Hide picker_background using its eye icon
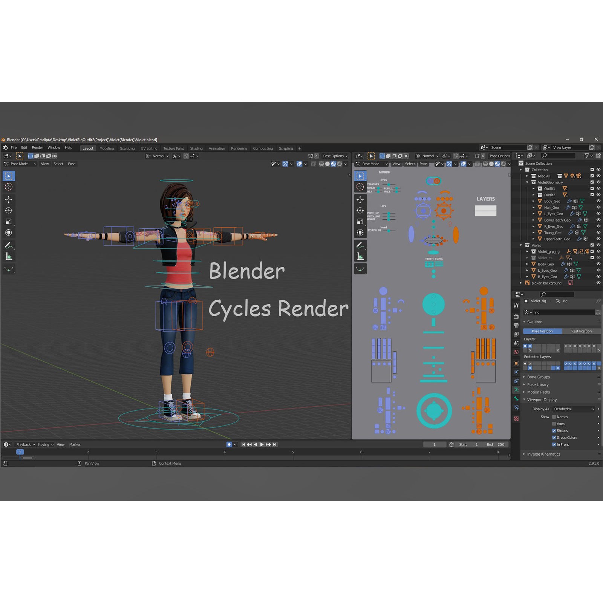 pyautogui.click(x=598, y=283)
